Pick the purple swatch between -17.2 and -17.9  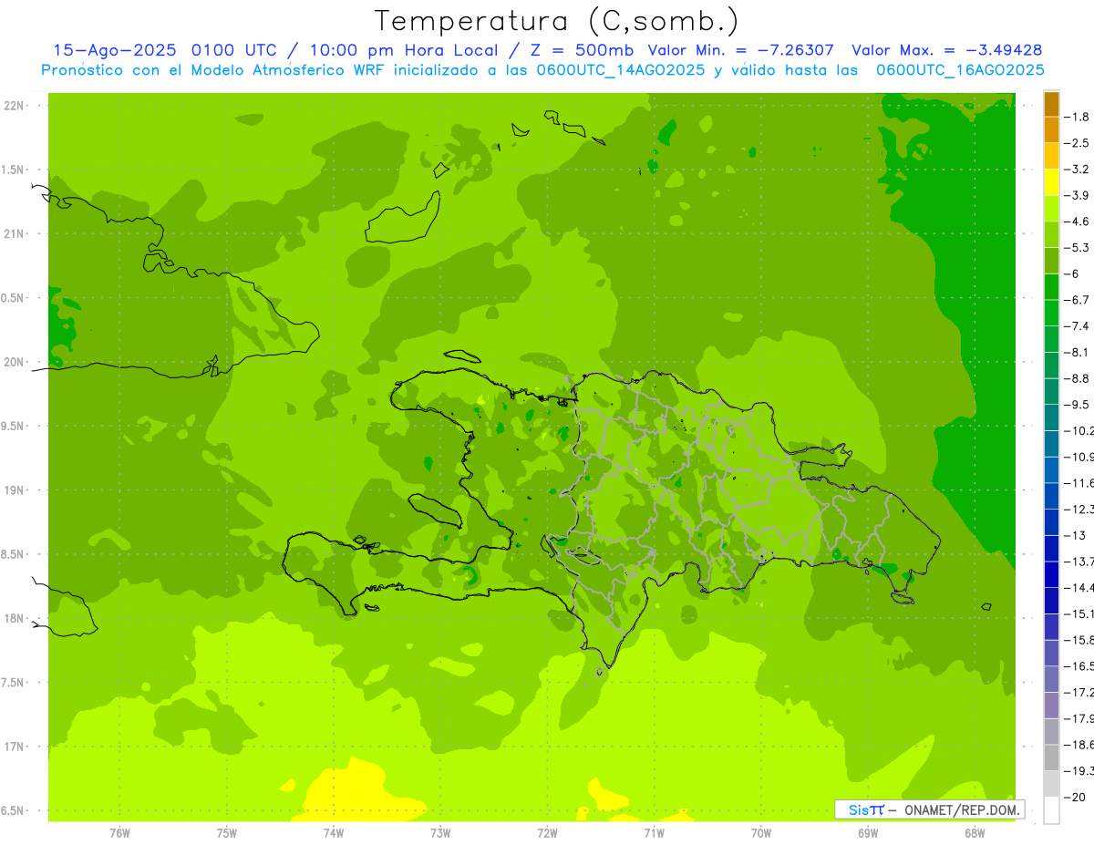point(1051,705)
